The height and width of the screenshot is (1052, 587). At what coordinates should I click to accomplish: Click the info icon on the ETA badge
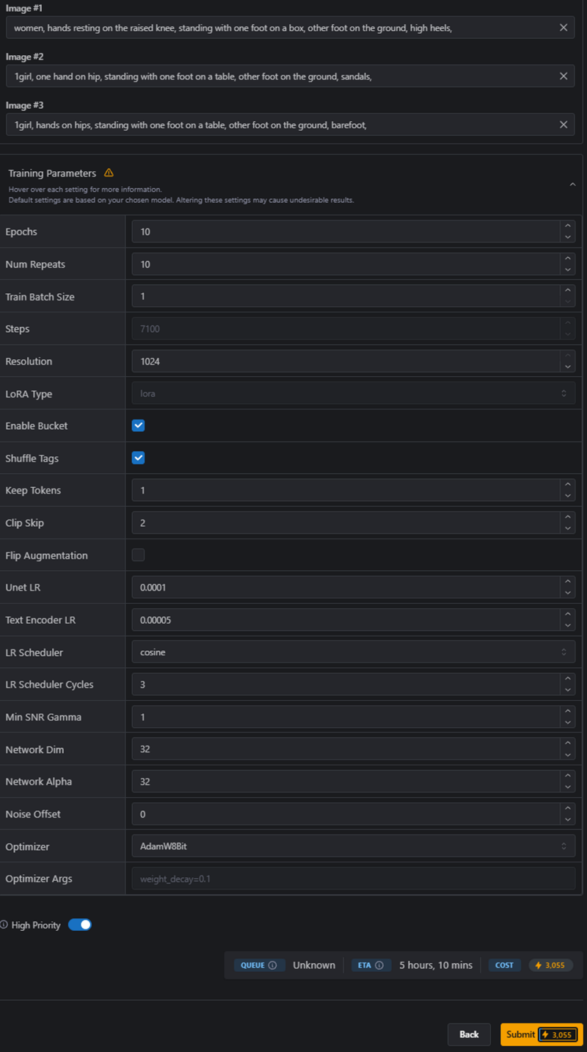379,965
